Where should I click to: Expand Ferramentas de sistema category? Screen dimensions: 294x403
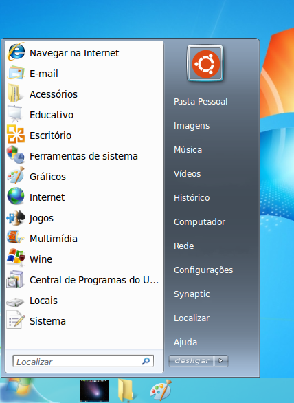pyautogui.click(x=84, y=156)
